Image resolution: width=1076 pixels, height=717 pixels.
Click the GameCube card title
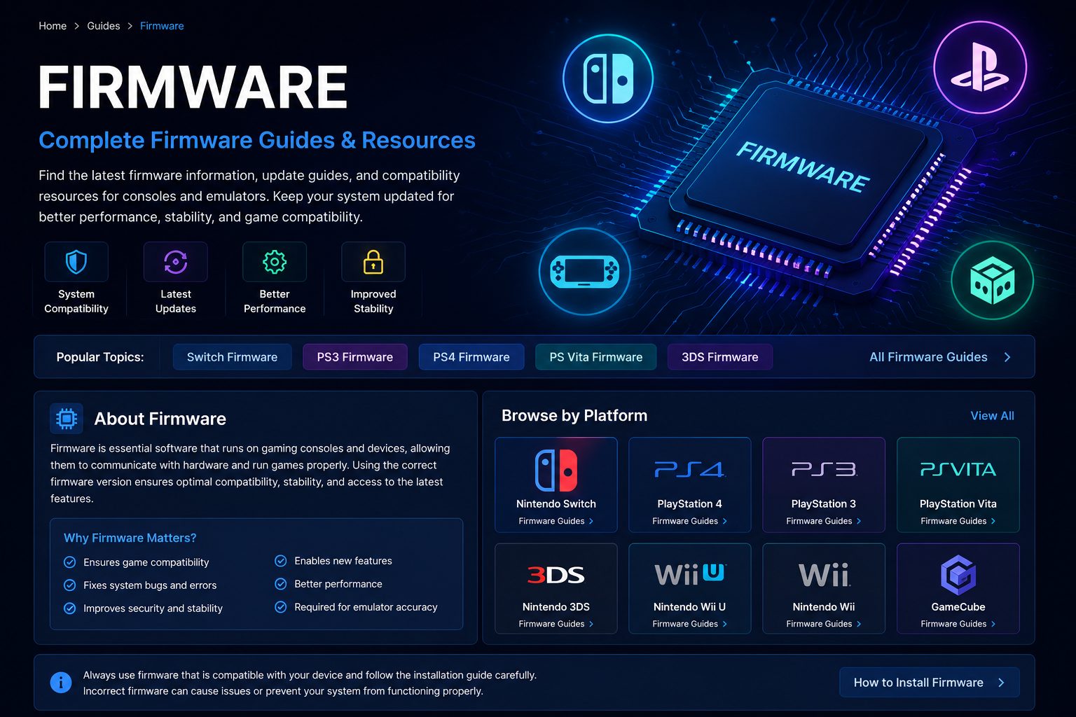958,607
